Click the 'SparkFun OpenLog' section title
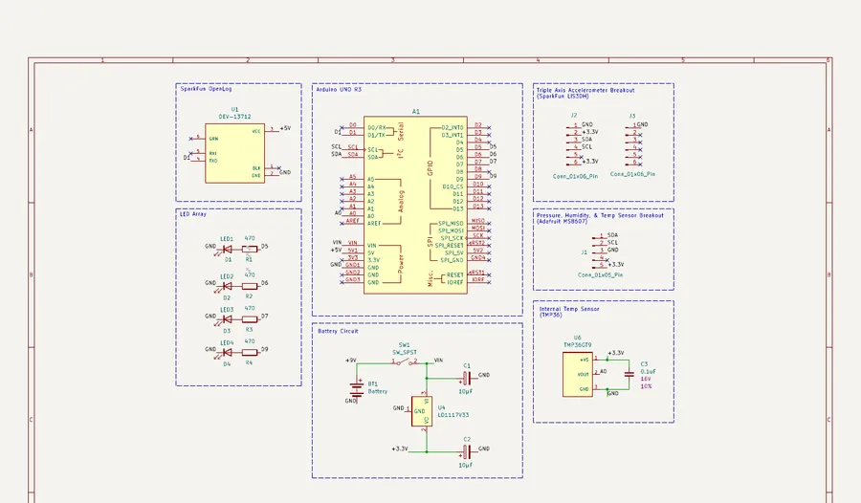This screenshot has width=861, height=503. (206, 89)
